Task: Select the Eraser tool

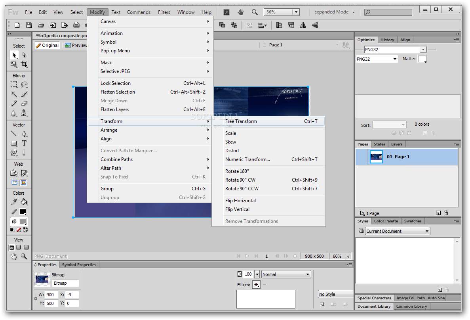Action: (x=24, y=103)
